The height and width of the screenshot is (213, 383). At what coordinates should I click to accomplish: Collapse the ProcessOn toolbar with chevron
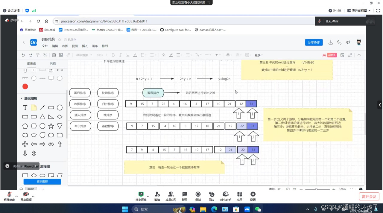tap(359, 55)
